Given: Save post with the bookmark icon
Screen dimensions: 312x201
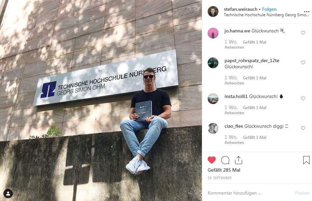Looking at the screenshot, I should pyautogui.click(x=306, y=160).
